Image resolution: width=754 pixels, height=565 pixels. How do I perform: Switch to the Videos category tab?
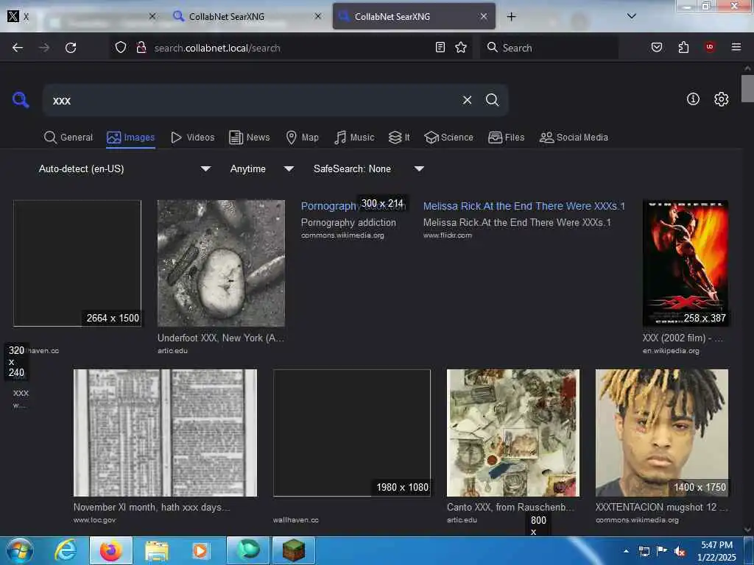coord(193,138)
